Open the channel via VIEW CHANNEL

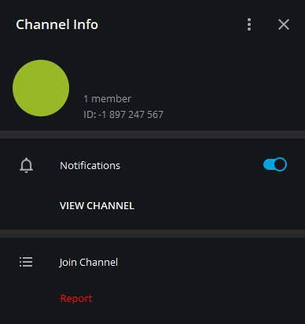(x=97, y=206)
